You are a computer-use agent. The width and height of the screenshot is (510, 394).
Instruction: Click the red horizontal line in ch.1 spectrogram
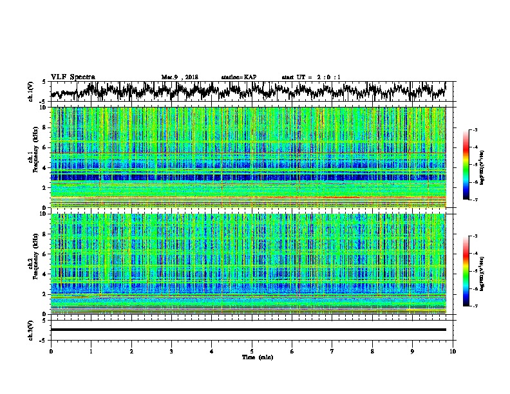click(248, 153)
